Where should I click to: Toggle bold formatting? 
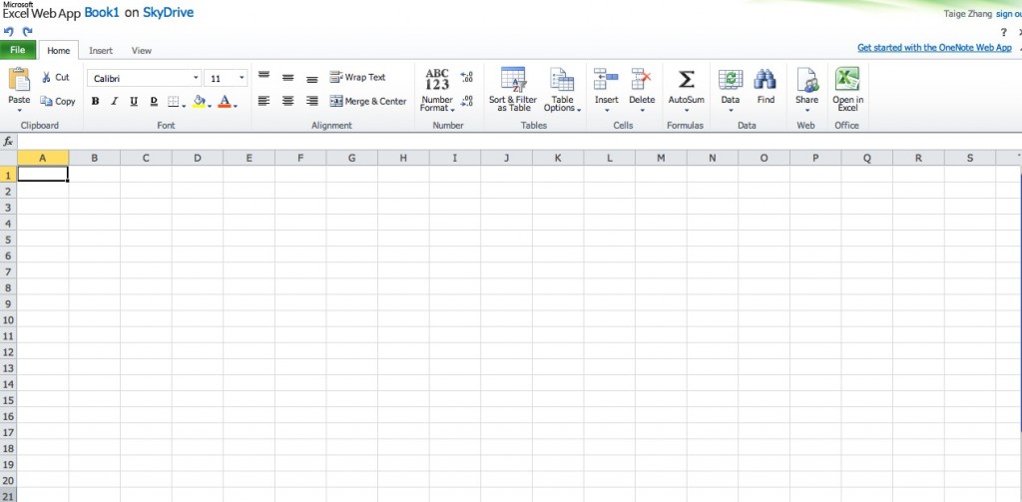(95, 101)
